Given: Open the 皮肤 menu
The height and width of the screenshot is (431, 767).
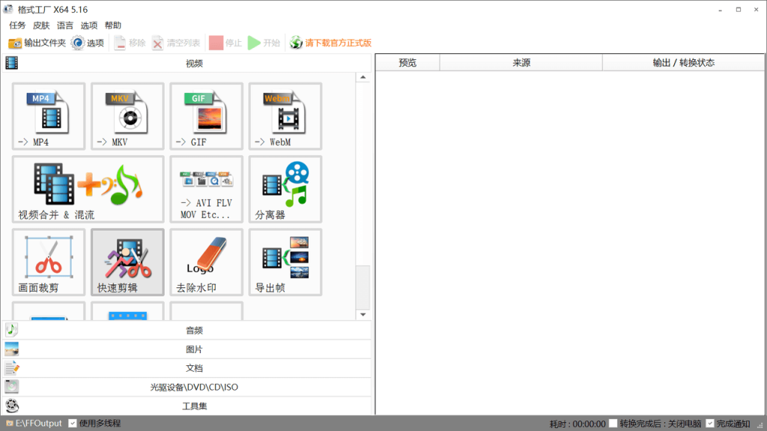Looking at the screenshot, I should coord(41,25).
